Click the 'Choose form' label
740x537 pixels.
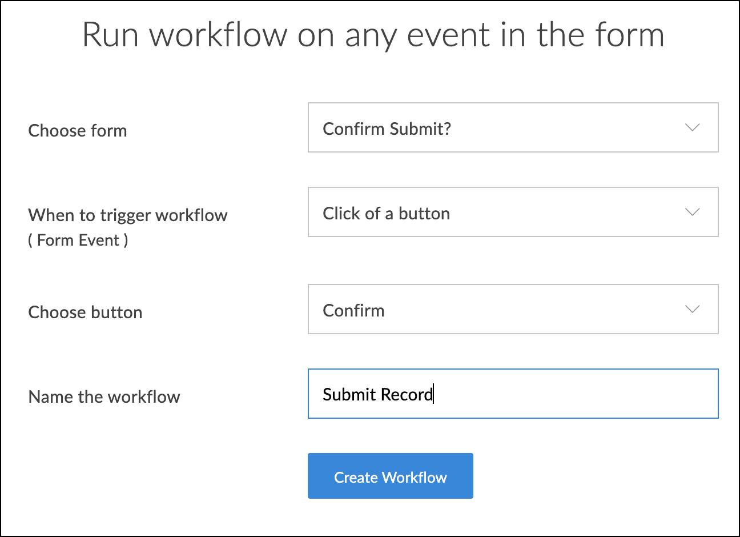pyautogui.click(x=78, y=130)
